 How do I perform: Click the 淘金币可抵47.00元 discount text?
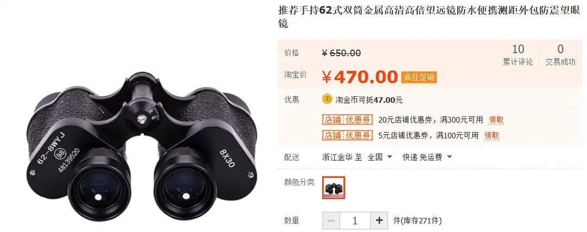tap(369, 100)
